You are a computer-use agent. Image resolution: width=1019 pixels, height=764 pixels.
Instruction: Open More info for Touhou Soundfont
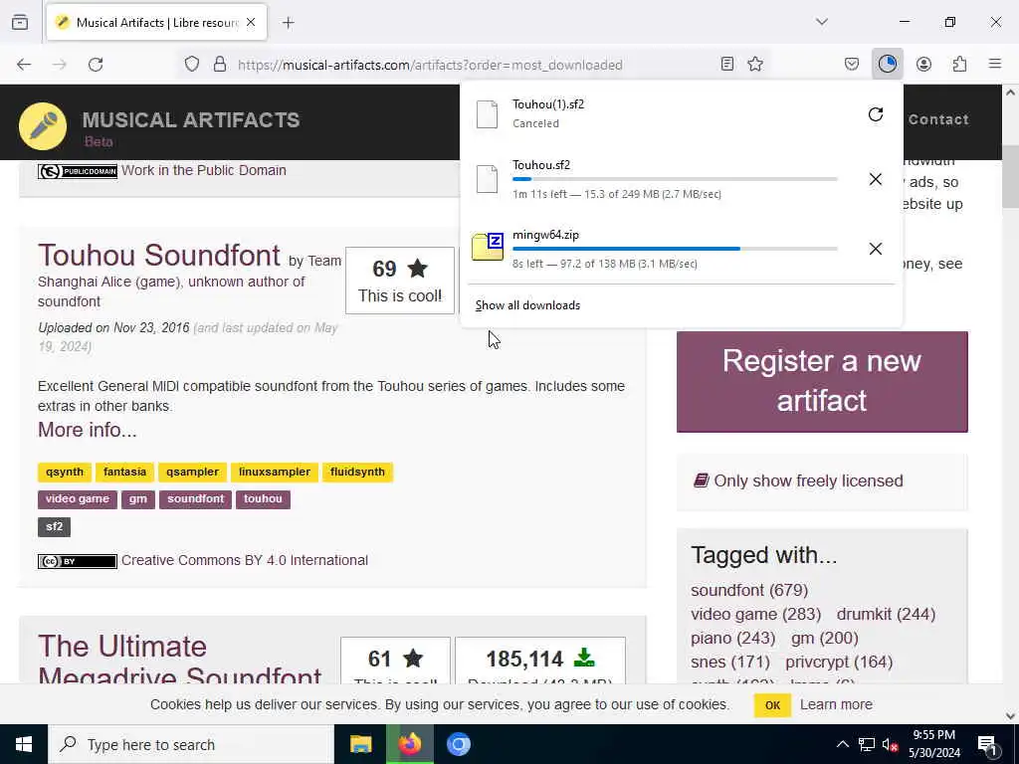pyautogui.click(x=88, y=430)
